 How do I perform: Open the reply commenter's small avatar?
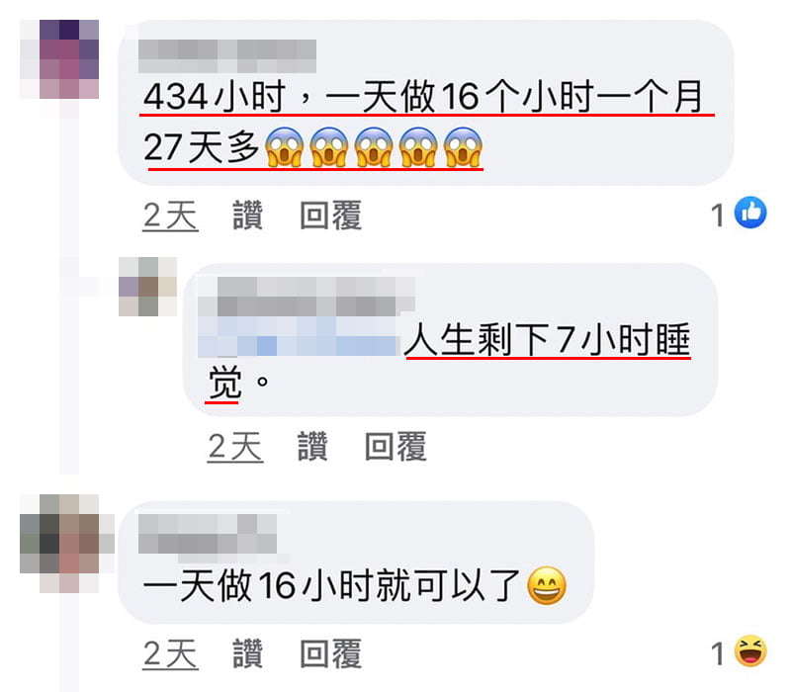point(147,287)
